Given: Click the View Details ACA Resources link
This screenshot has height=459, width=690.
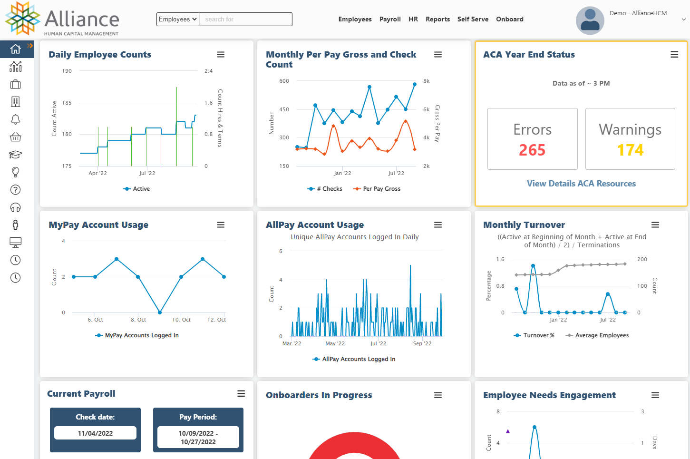Looking at the screenshot, I should click(x=581, y=184).
